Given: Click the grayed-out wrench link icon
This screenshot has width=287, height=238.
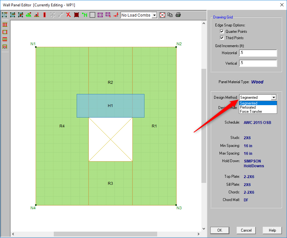Looking at the screenshot, I should pyautogui.click(x=61, y=15).
